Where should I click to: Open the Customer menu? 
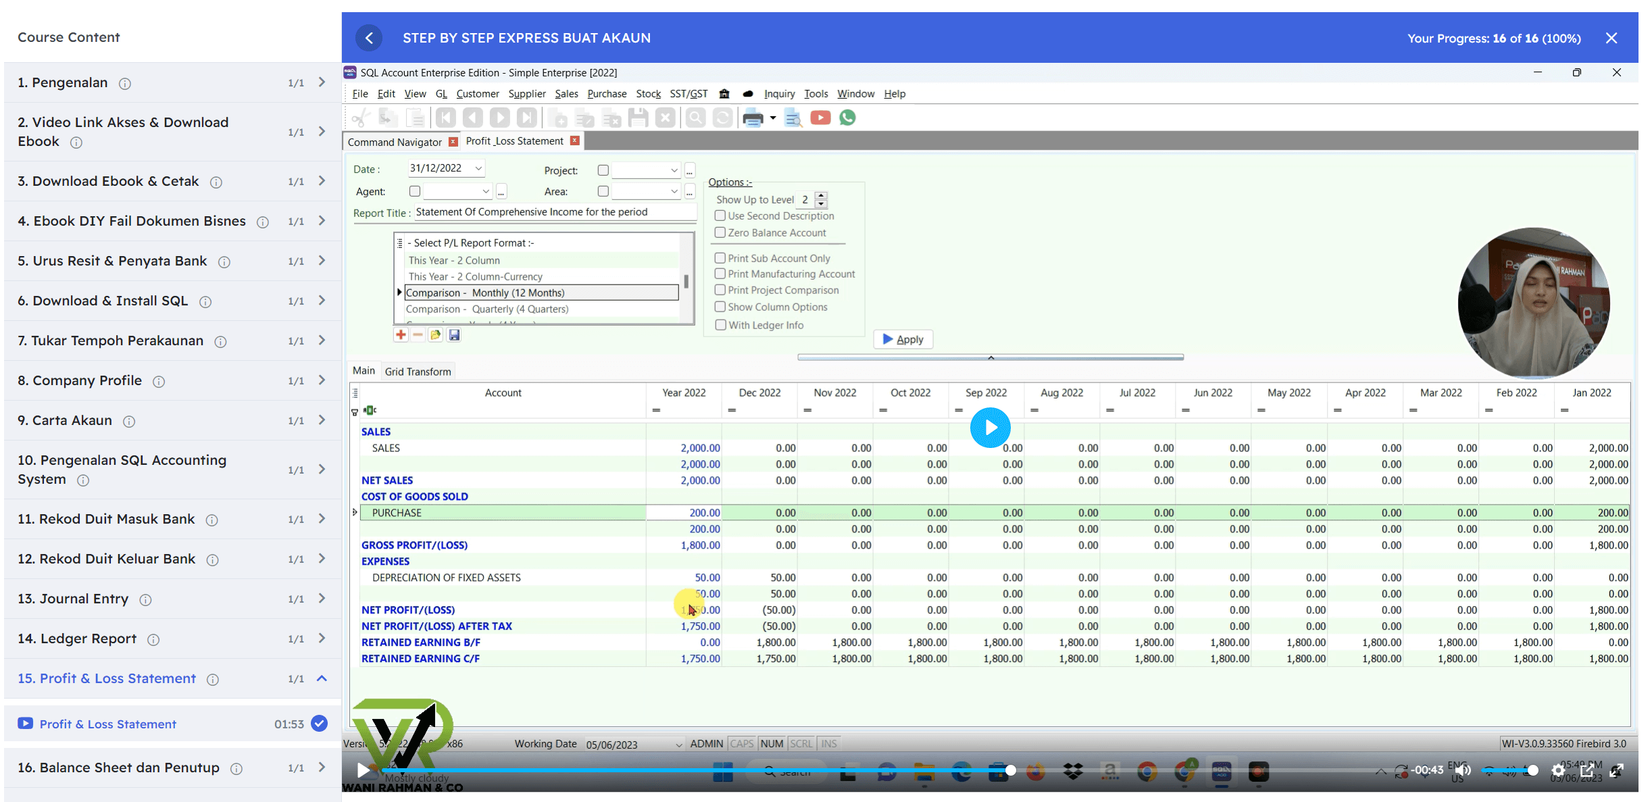coord(477,94)
